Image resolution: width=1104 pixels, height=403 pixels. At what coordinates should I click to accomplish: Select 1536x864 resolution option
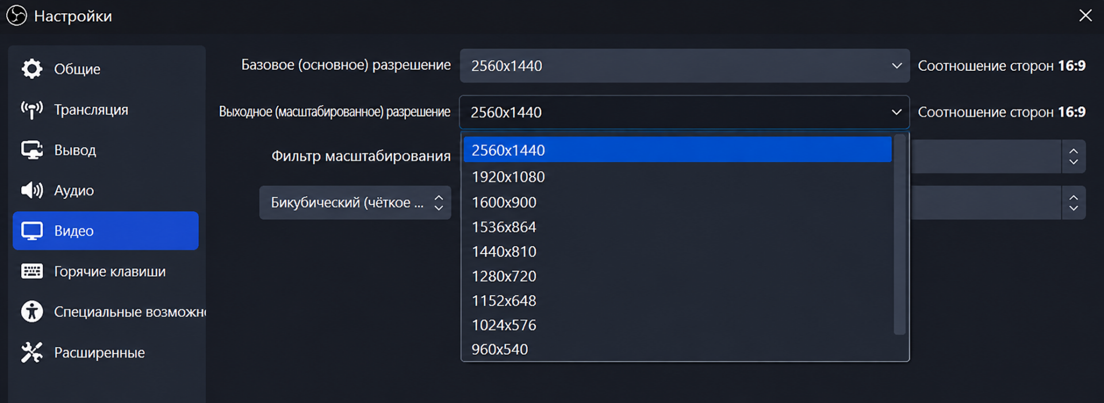[677, 227]
